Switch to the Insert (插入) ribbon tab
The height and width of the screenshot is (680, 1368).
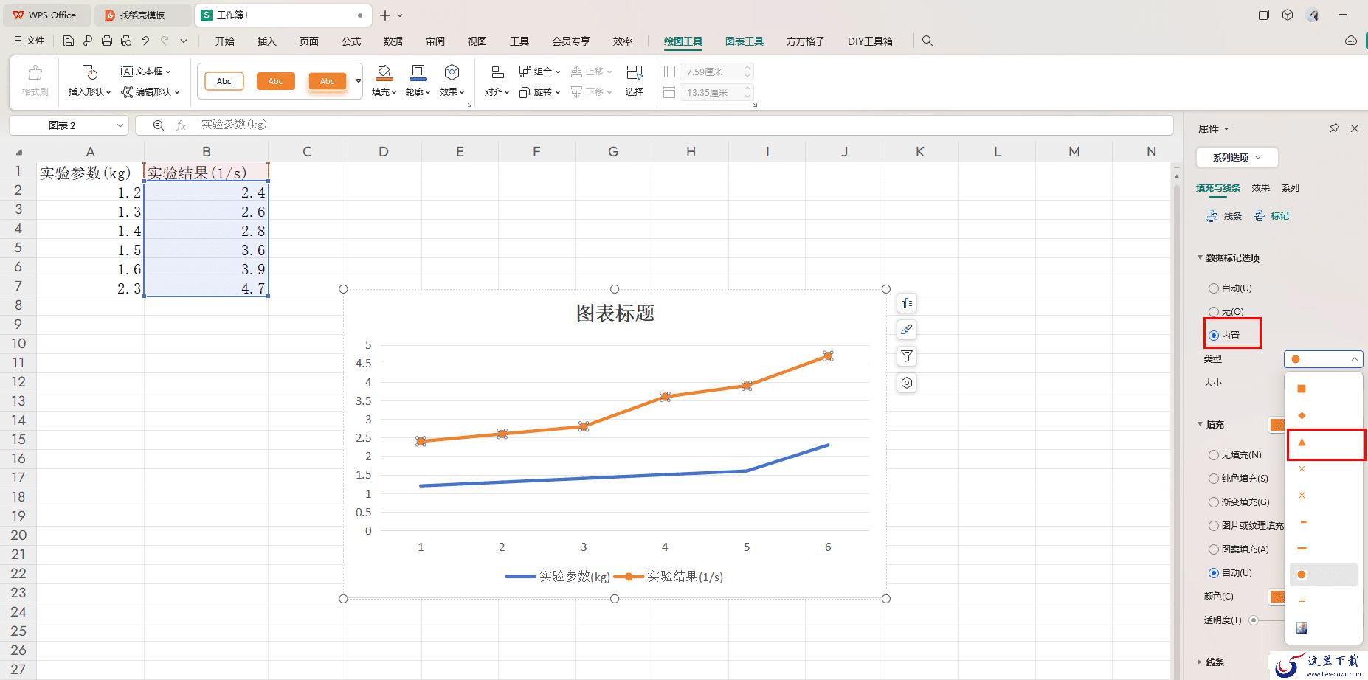[x=266, y=41]
